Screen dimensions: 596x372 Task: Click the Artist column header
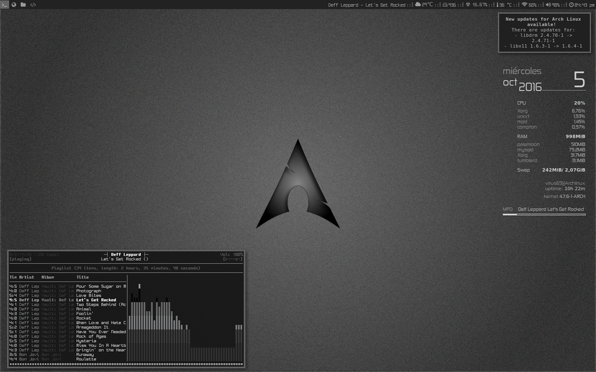tap(27, 277)
